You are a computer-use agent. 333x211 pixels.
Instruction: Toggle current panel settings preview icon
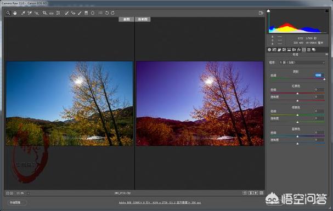262,193
